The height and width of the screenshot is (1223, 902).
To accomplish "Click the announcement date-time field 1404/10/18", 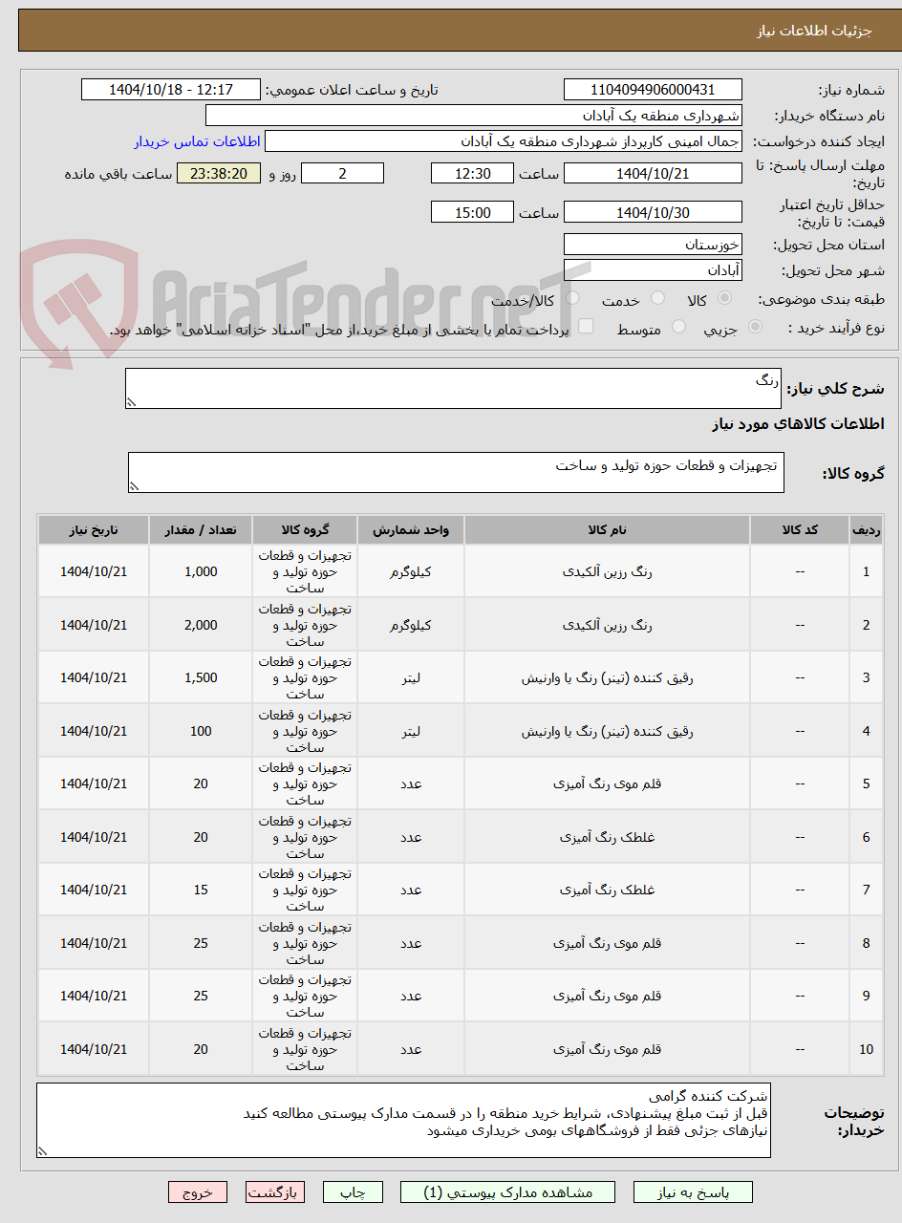I will tap(171, 90).
